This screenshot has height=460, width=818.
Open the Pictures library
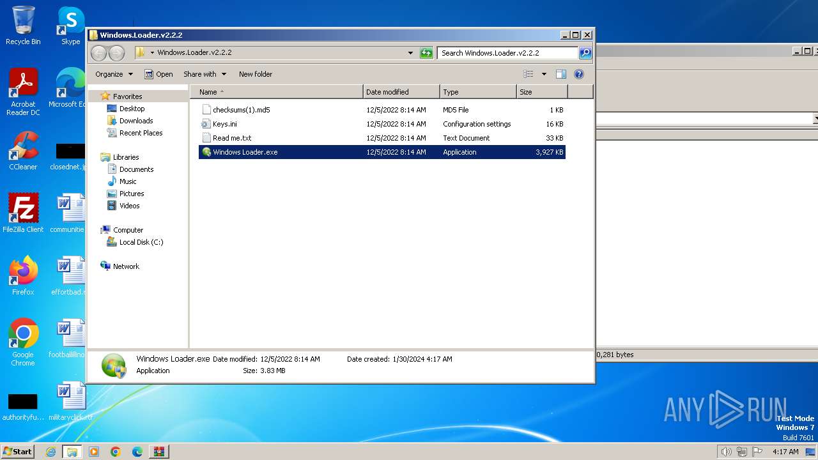[x=132, y=194]
